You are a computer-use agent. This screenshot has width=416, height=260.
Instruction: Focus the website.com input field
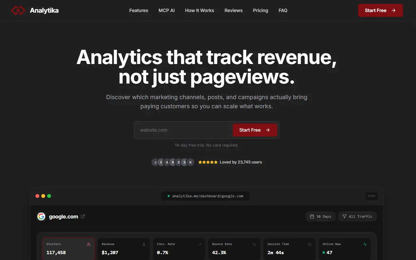[184, 130]
